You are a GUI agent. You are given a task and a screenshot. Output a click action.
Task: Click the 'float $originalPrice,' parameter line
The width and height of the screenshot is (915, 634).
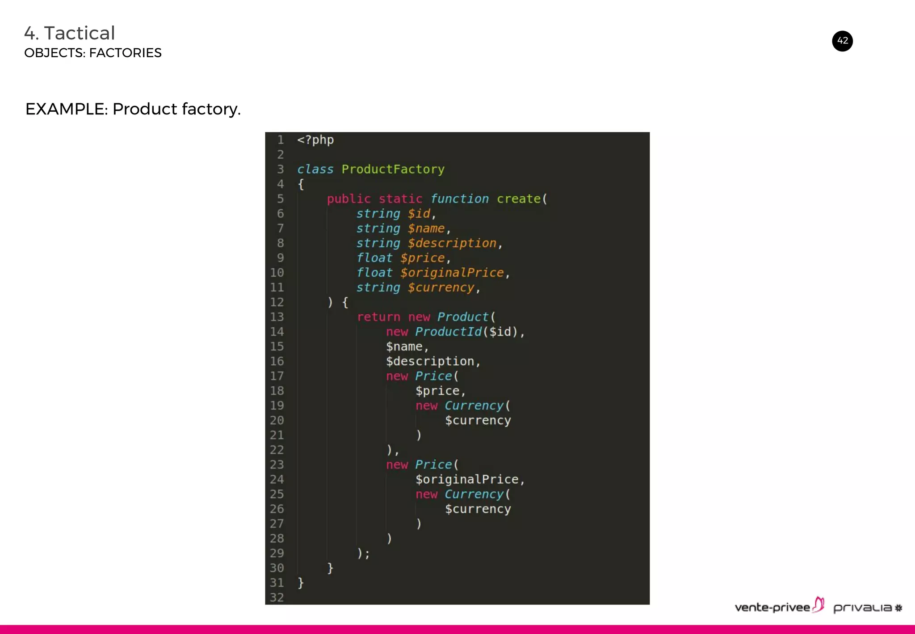pyautogui.click(x=433, y=273)
